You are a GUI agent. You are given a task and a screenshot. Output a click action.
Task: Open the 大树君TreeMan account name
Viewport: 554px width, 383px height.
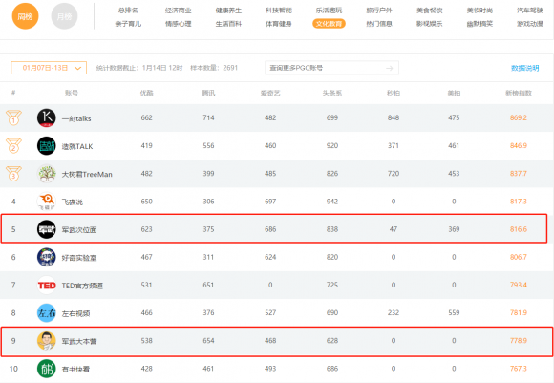pyautogui.click(x=87, y=175)
